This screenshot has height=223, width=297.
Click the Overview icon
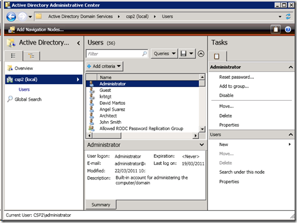point(10,68)
